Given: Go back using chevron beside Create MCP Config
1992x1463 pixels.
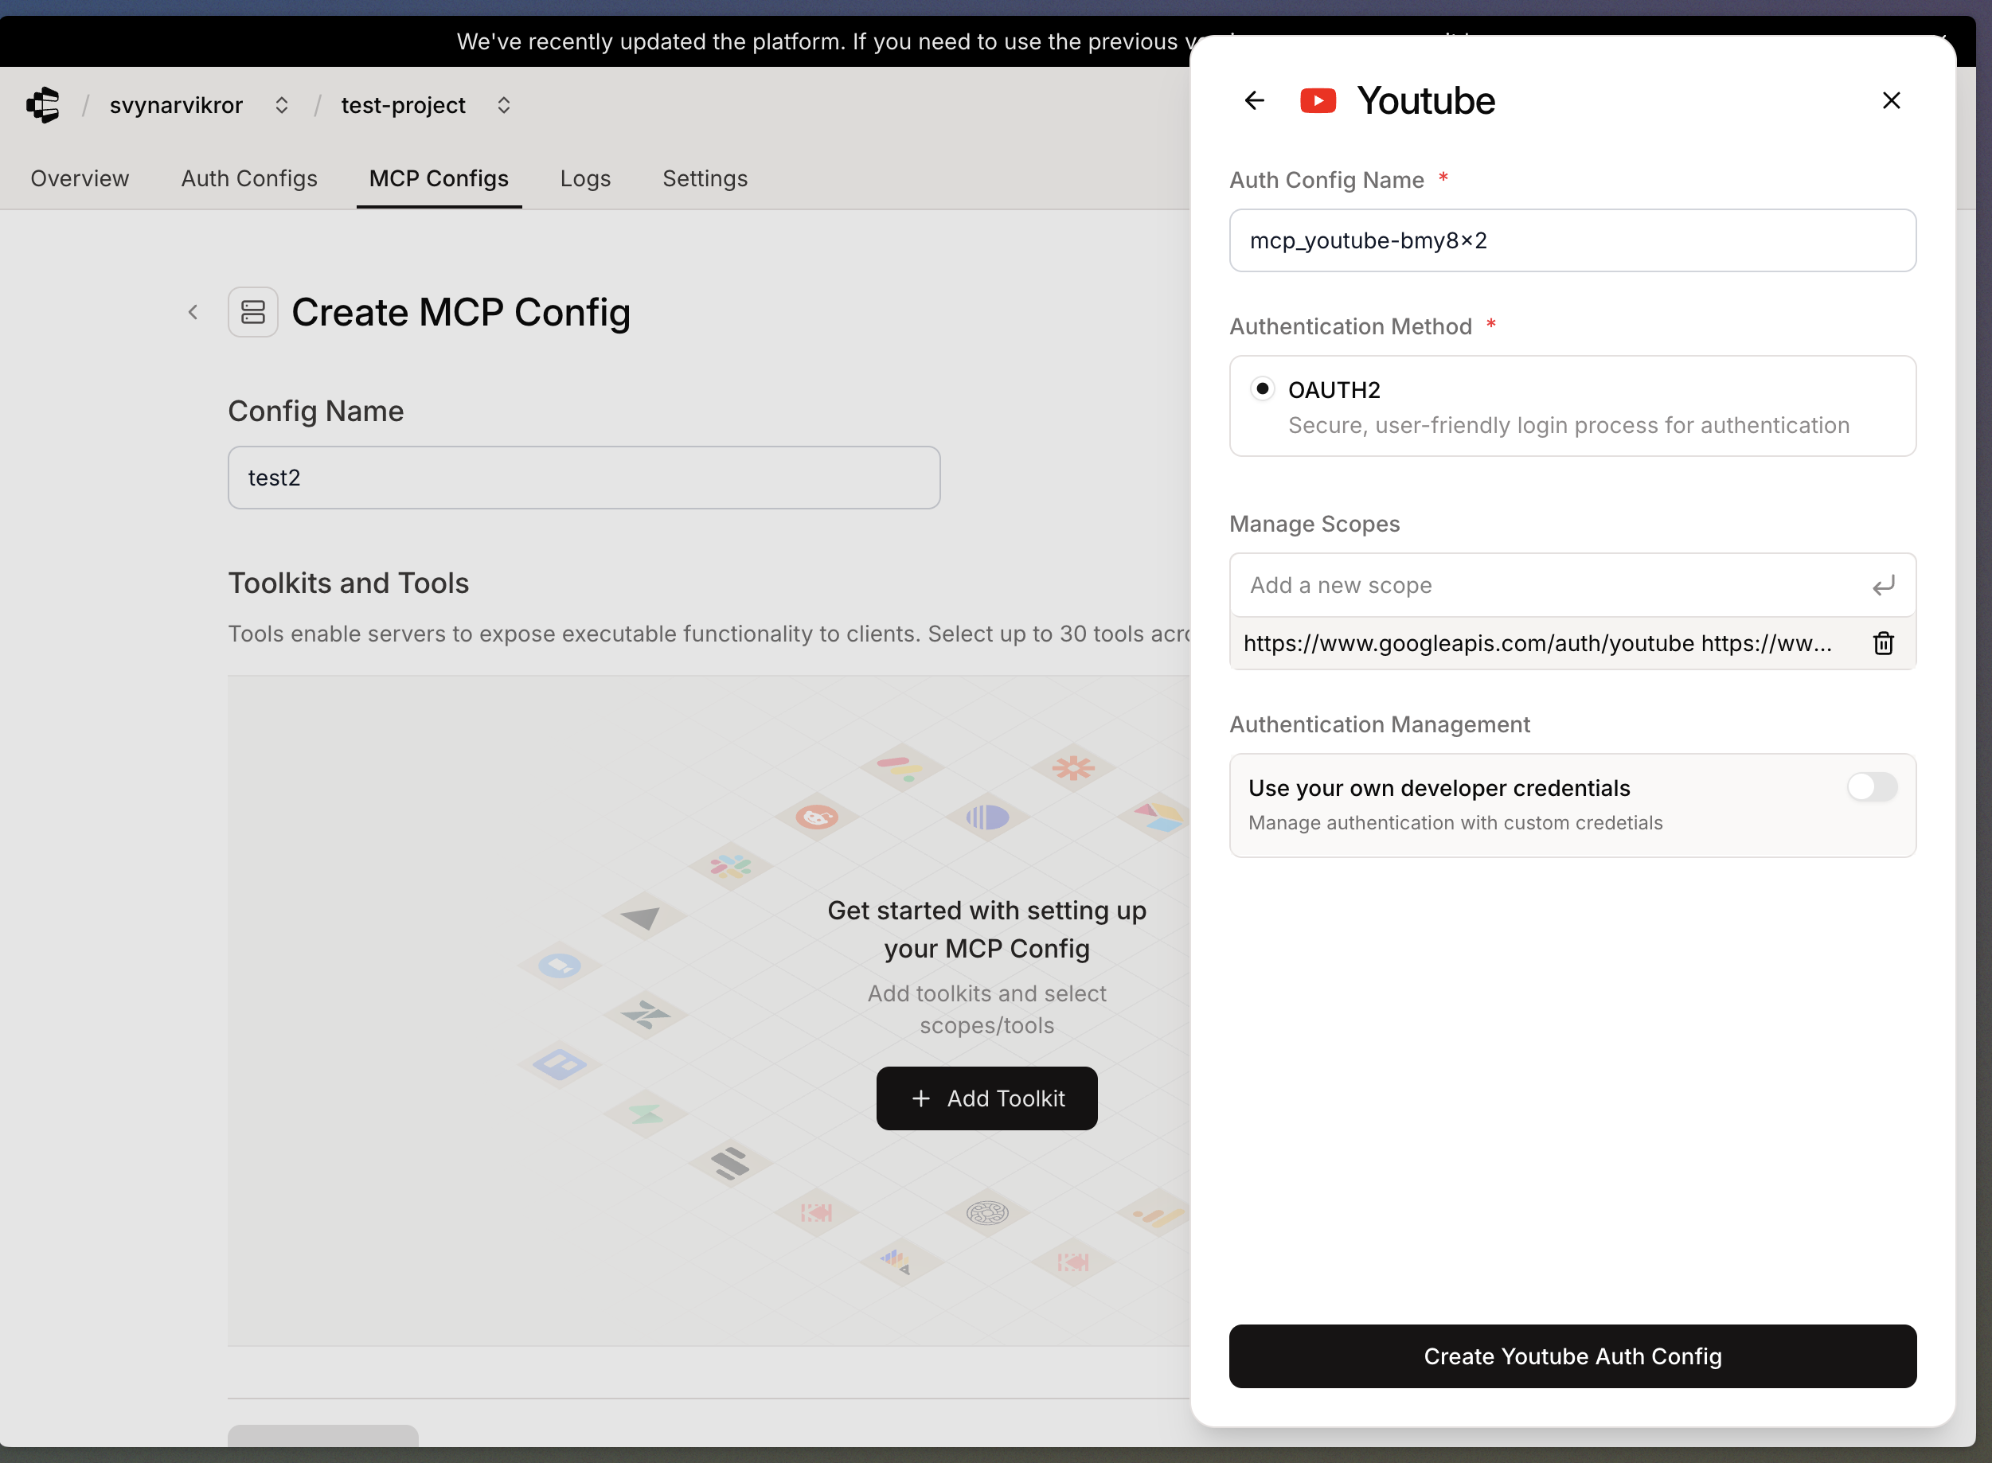Looking at the screenshot, I should [x=193, y=312].
